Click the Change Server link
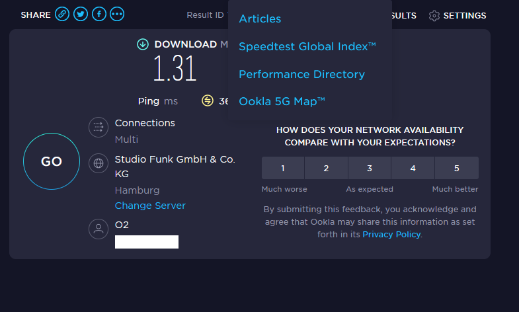Screen dimensions: 519x312 [150, 206]
